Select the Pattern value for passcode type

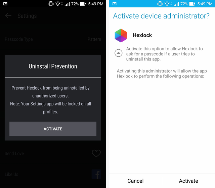click(94, 39)
